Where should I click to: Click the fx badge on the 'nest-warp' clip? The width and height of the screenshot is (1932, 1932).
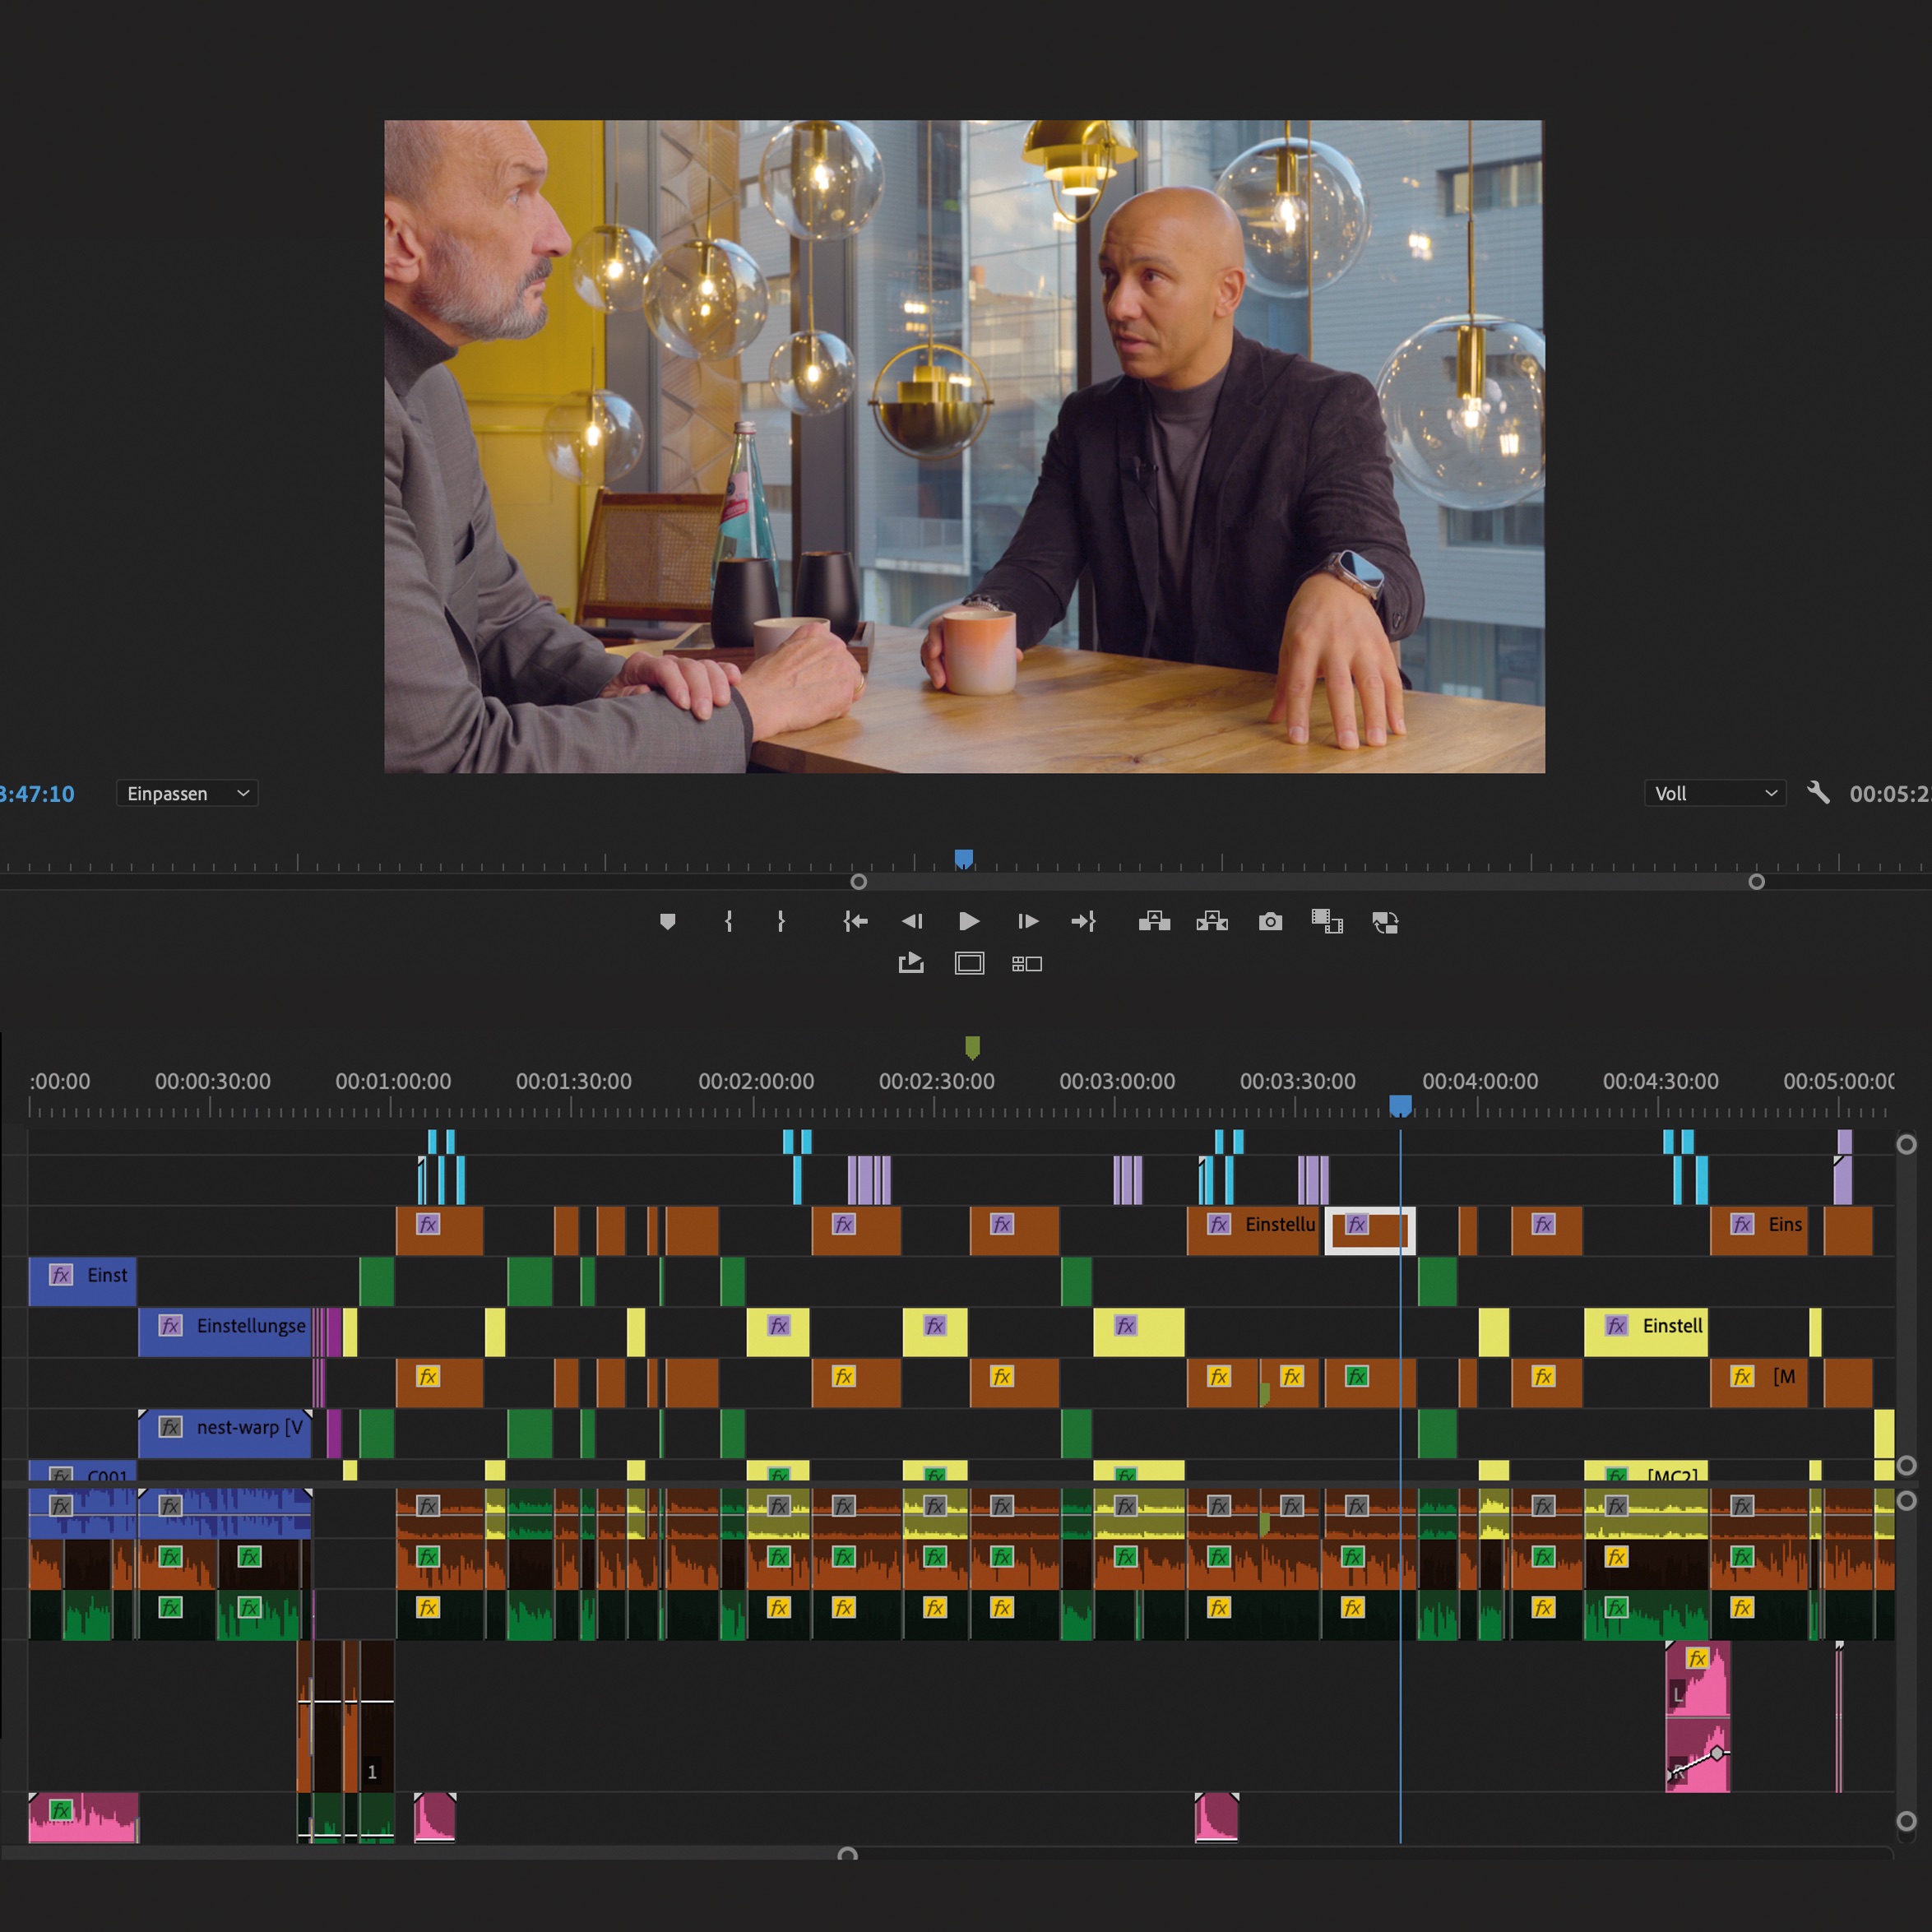pos(171,1427)
